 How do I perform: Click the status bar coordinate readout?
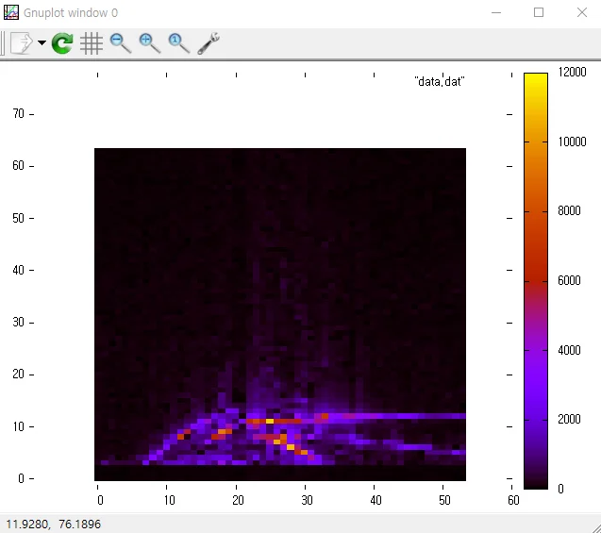tap(53, 524)
